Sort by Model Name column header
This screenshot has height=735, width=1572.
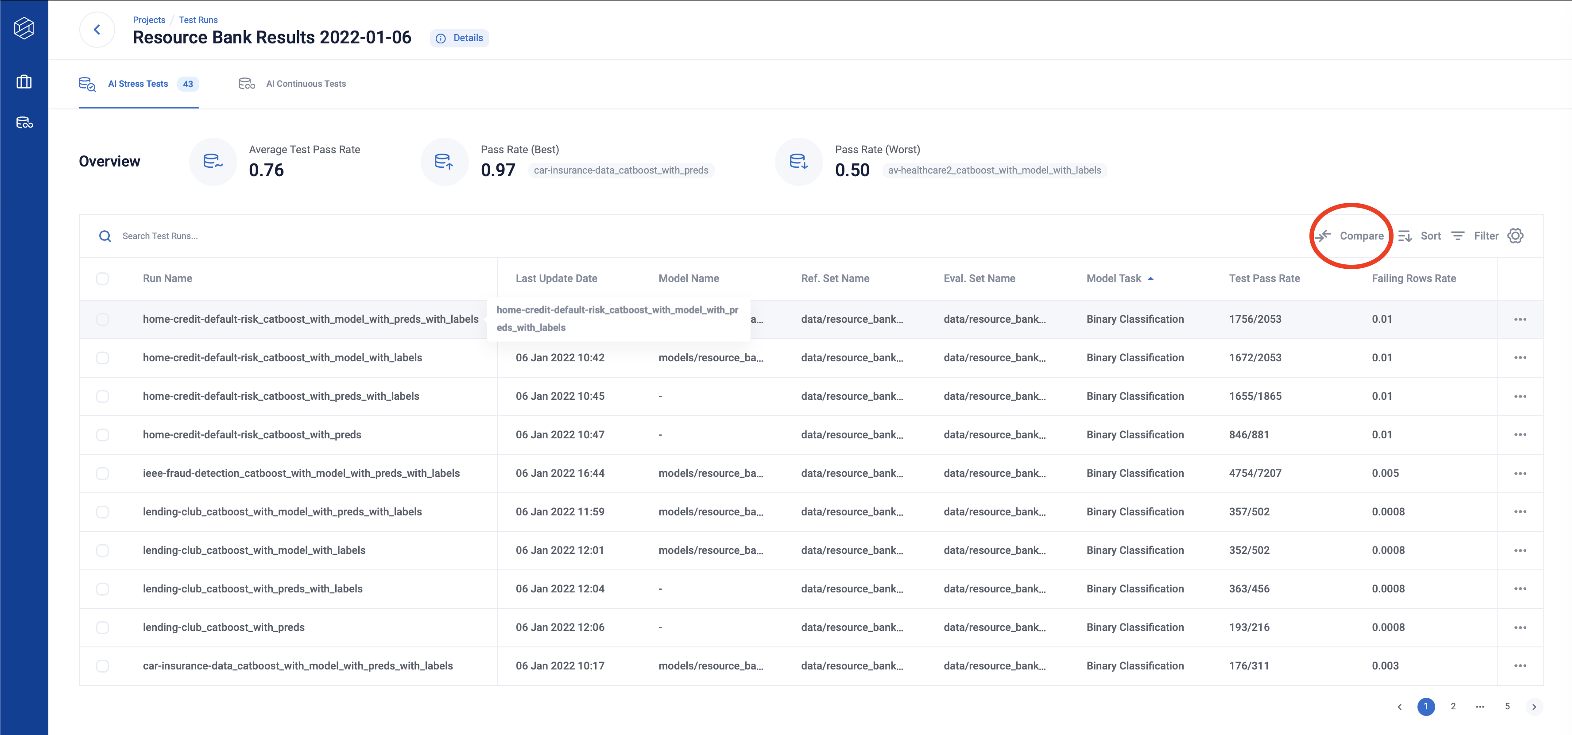click(x=689, y=279)
